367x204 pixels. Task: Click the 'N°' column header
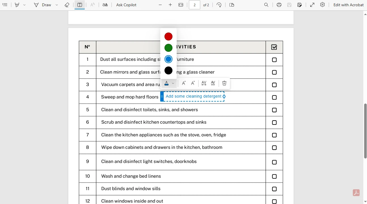tap(87, 47)
